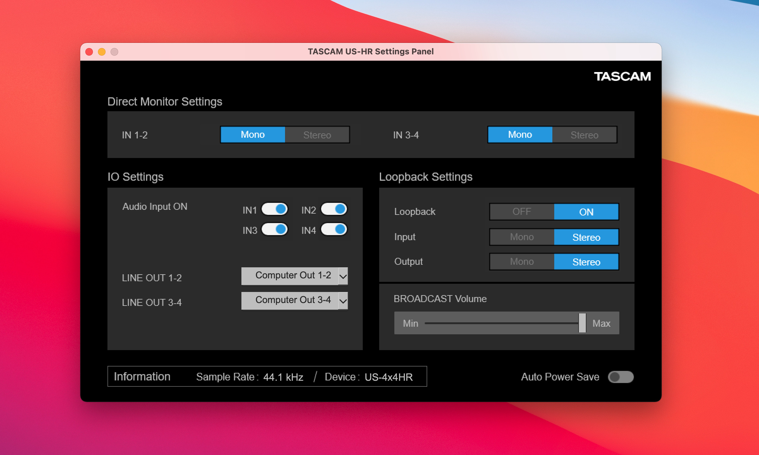Set IN 1-2 direct monitor to Stereo
The height and width of the screenshot is (455, 759).
[317, 135]
